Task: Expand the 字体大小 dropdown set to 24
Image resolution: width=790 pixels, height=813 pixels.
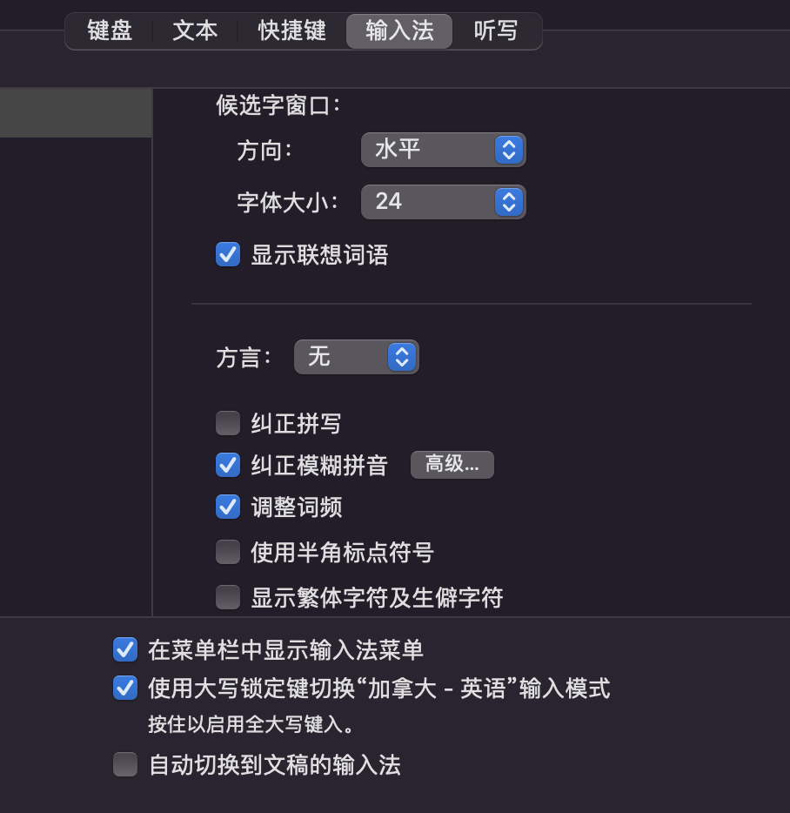Action: [443, 202]
